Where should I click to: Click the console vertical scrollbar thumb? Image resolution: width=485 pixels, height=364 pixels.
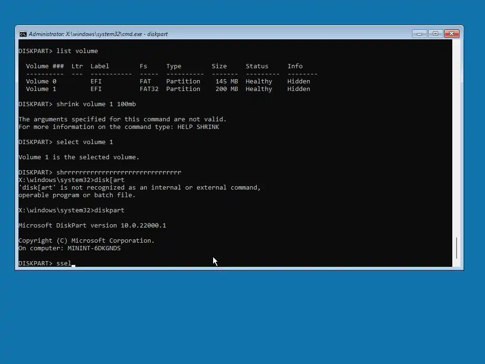tap(456, 248)
